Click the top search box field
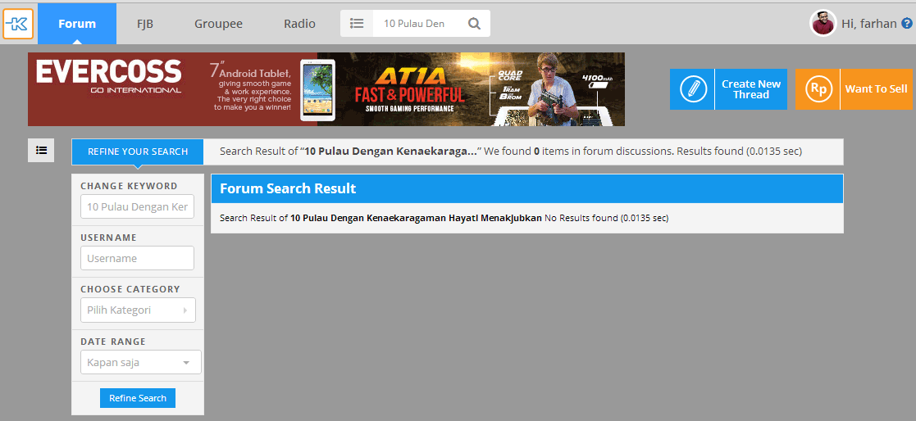 (x=420, y=23)
